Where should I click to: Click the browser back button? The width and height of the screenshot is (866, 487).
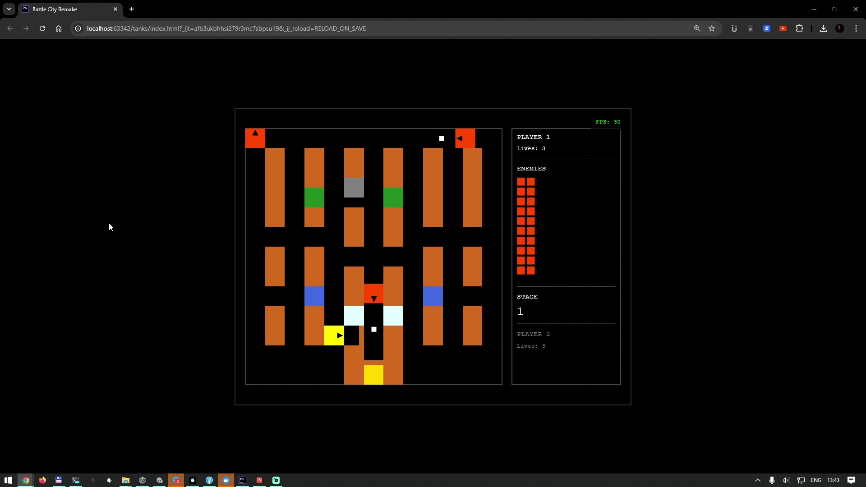coord(10,28)
